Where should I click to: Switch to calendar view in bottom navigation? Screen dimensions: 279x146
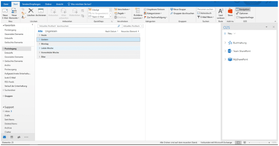pos(12,137)
